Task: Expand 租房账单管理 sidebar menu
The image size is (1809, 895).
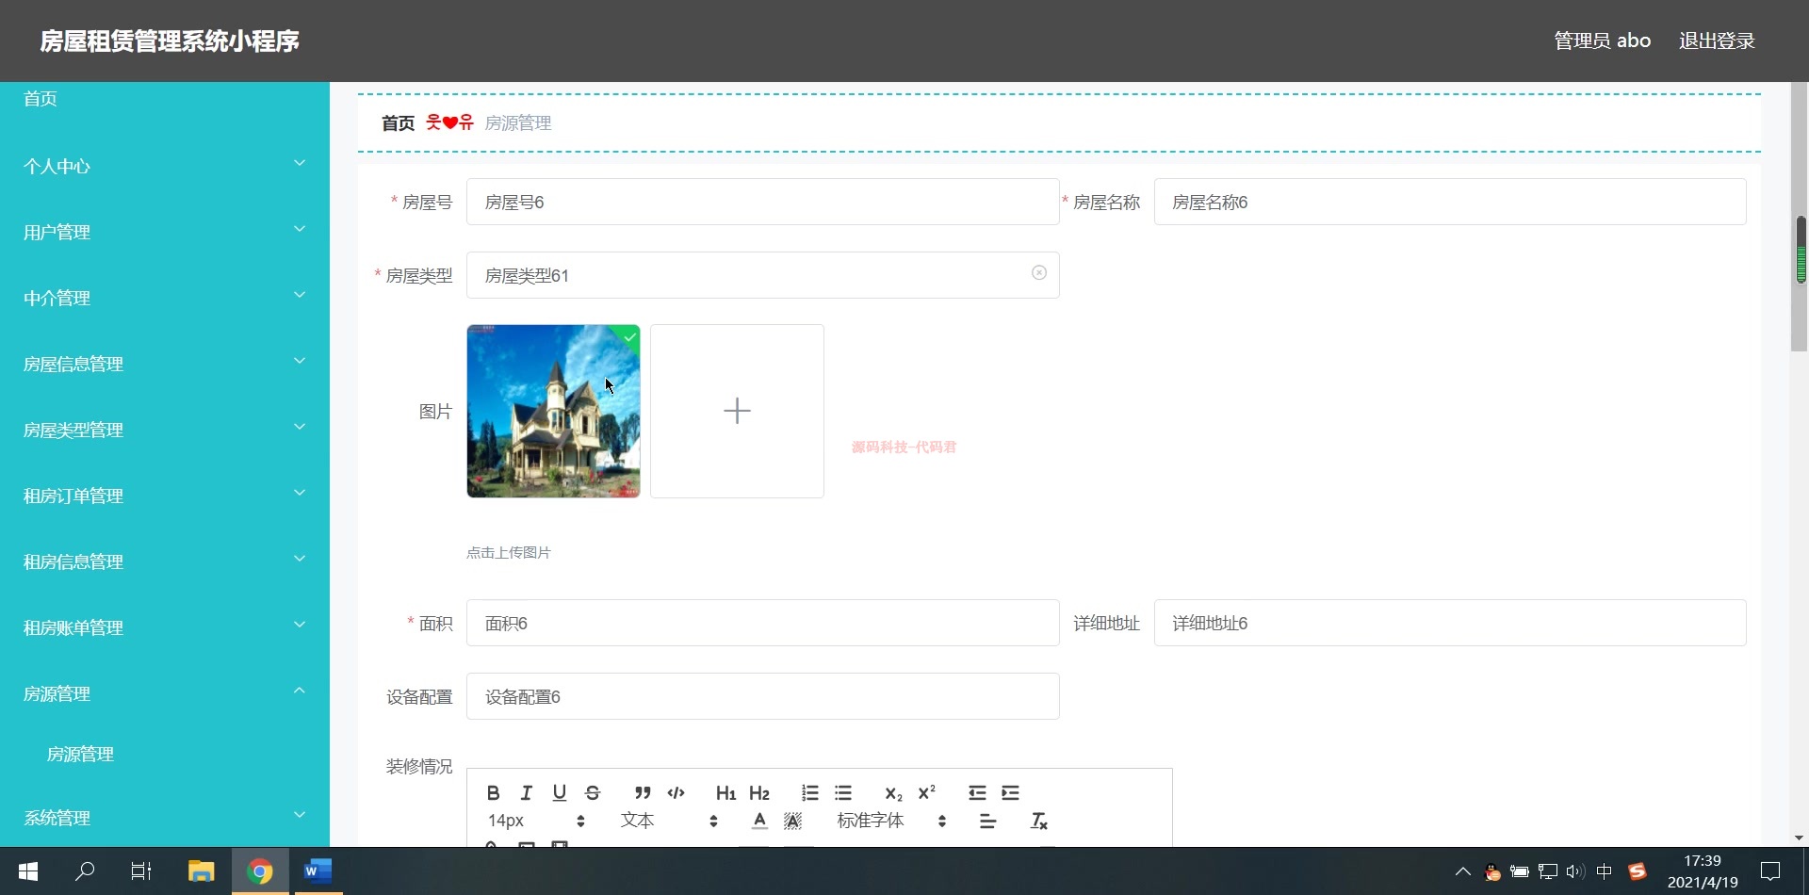Action: (165, 627)
